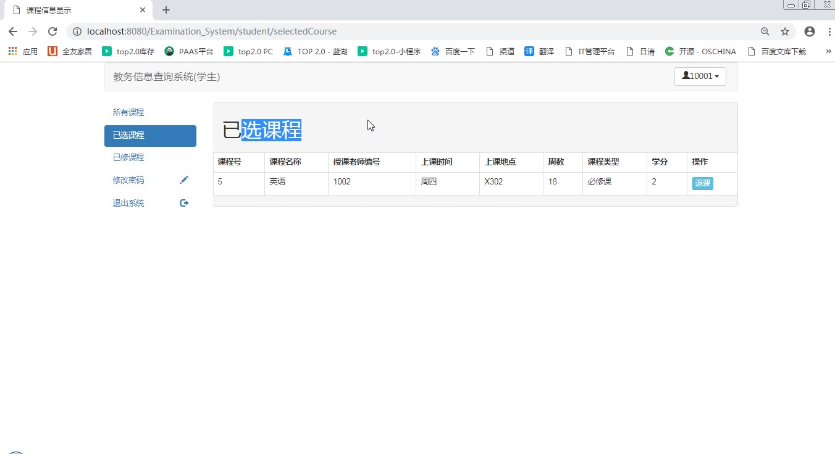Image resolution: width=835 pixels, height=454 pixels.
Task: Select 已修课程 in the sidebar
Action: coord(128,157)
